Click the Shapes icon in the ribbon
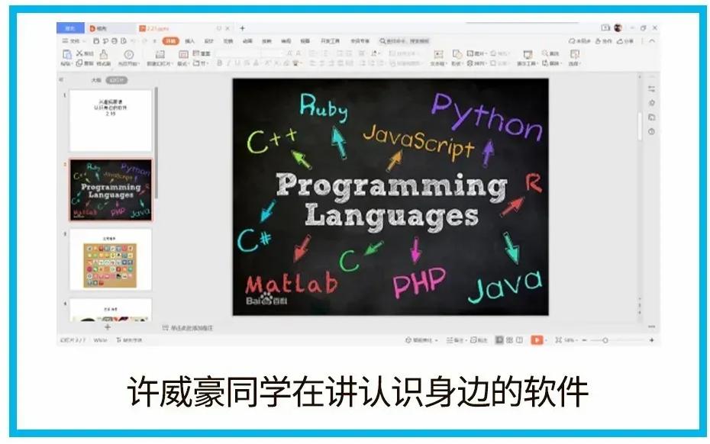Viewport: 710px width, 444px height. [457, 54]
